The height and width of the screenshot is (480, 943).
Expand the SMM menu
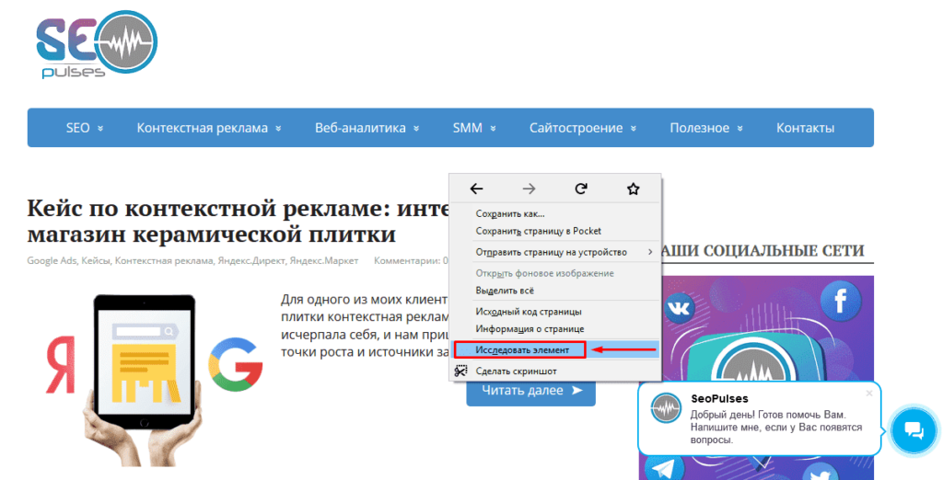point(474,128)
